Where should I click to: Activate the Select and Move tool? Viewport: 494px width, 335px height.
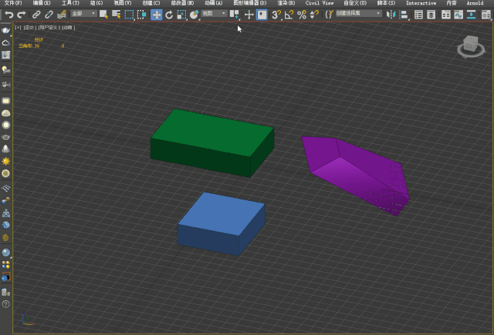tap(156, 15)
